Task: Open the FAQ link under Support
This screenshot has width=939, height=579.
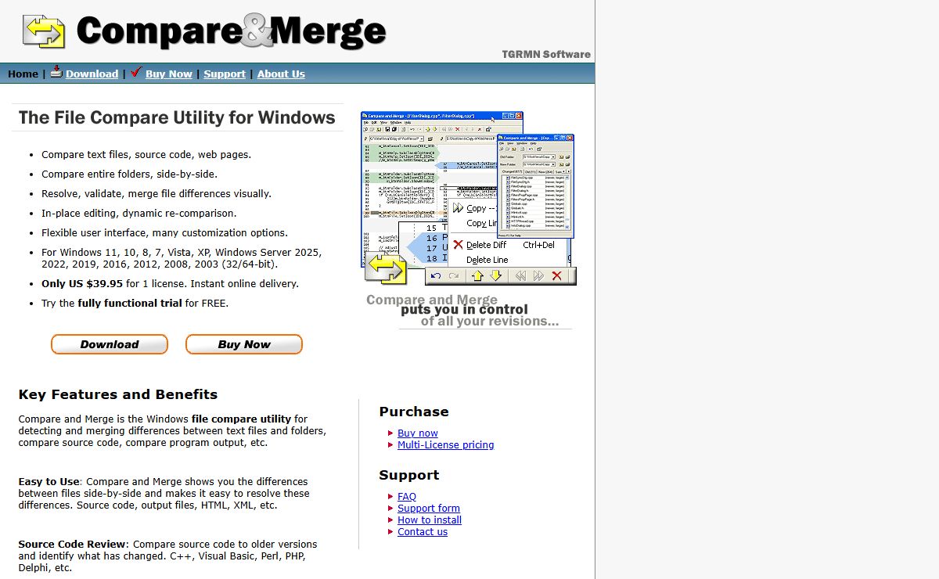Action: pos(407,496)
